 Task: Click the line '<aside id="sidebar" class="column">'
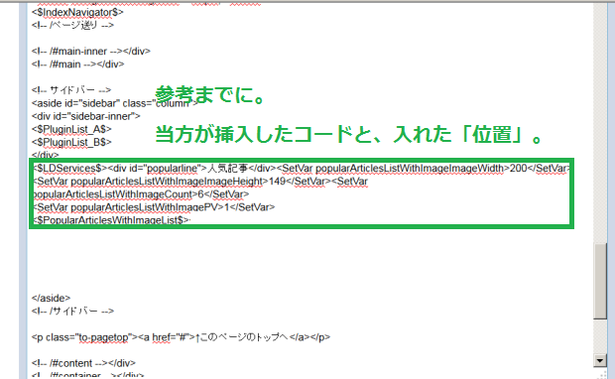click(x=115, y=103)
